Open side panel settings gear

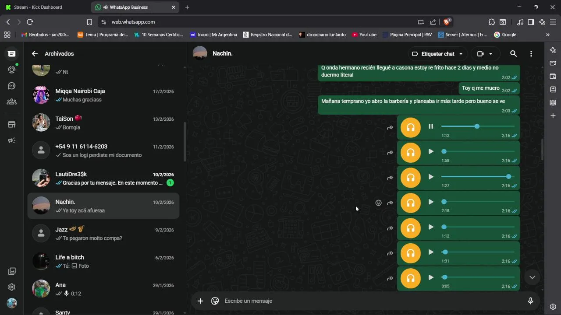click(553, 307)
